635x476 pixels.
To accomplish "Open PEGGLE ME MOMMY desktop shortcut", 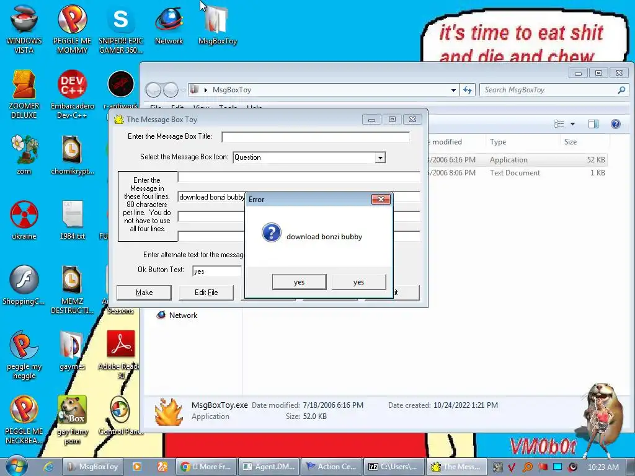I will click(x=72, y=29).
